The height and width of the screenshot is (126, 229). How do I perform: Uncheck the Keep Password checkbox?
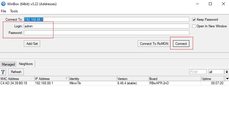194,20
